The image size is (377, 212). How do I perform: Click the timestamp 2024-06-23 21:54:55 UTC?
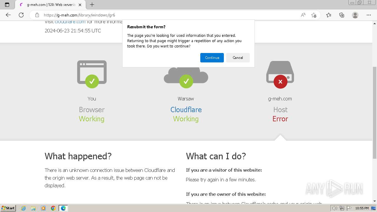73,31
